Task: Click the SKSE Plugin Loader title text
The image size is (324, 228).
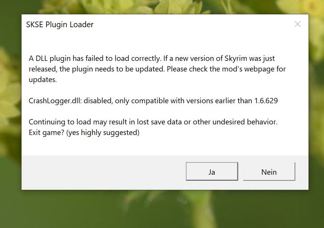Action: 60,25
